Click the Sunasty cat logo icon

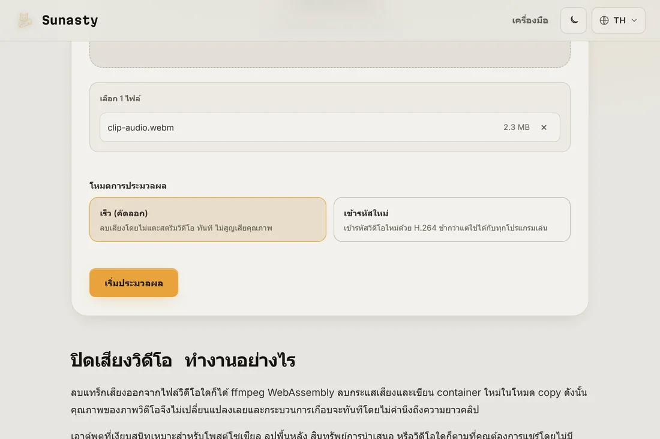[25, 20]
